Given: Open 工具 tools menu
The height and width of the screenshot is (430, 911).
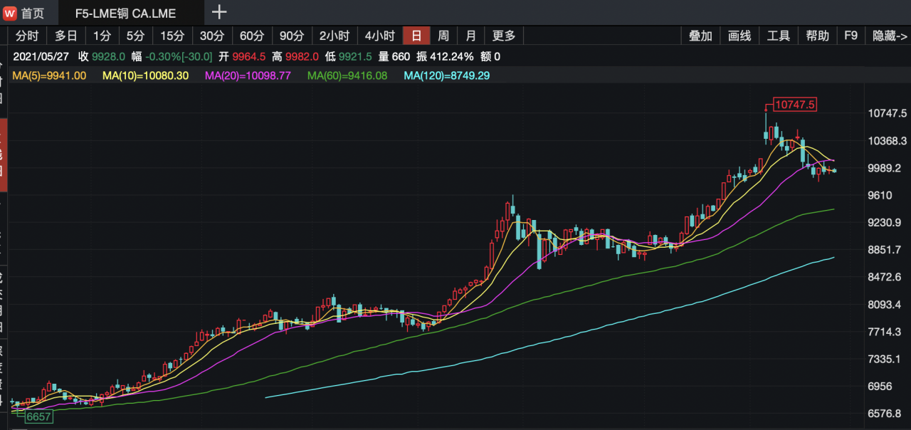Looking at the screenshot, I should (x=779, y=36).
